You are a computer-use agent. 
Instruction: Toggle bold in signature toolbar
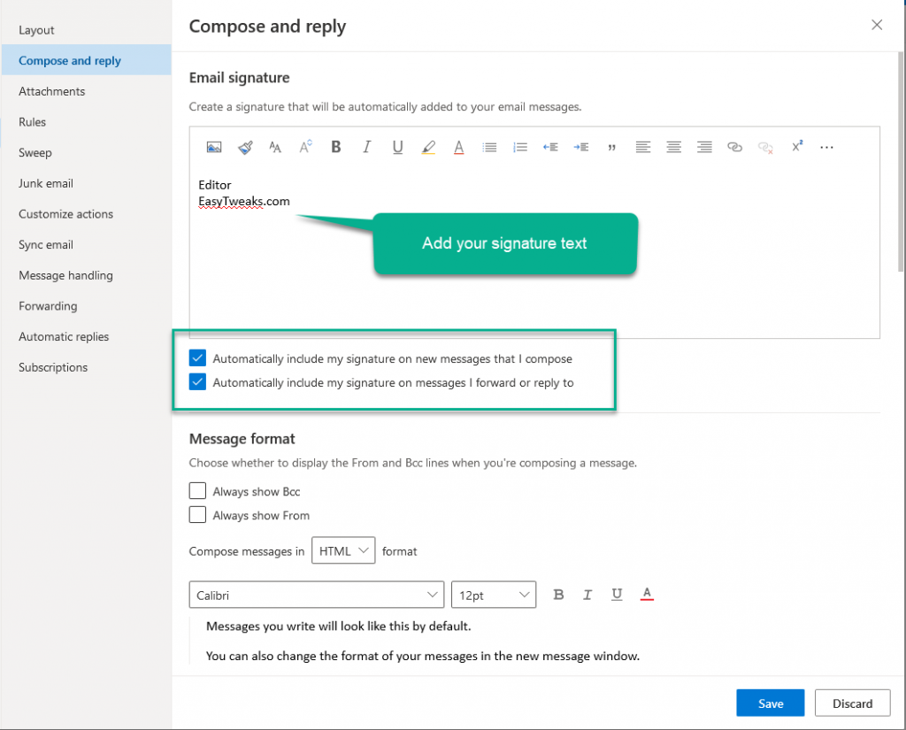click(335, 147)
